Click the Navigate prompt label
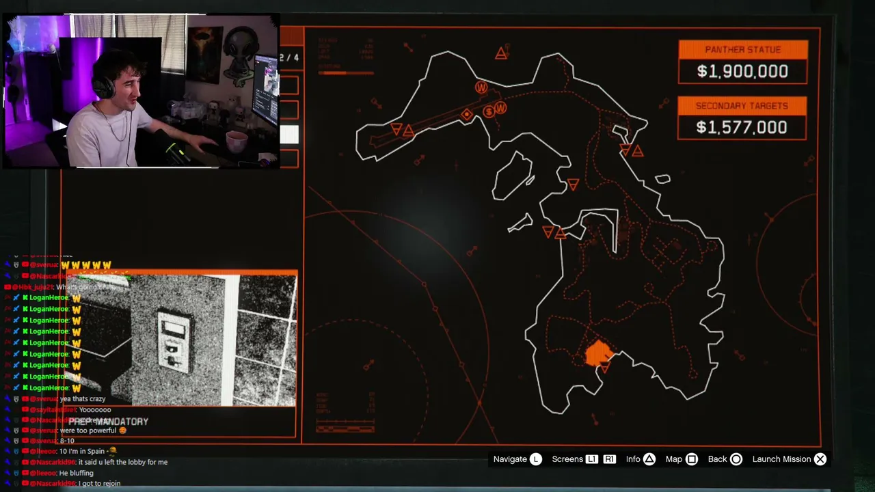Image resolution: width=875 pixels, height=492 pixels. [510, 459]
